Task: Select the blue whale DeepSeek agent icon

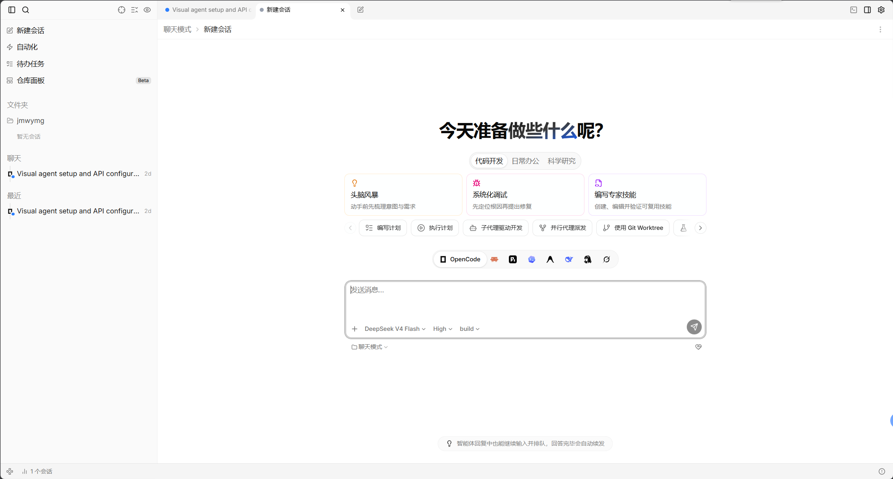Action: [569, 259]
